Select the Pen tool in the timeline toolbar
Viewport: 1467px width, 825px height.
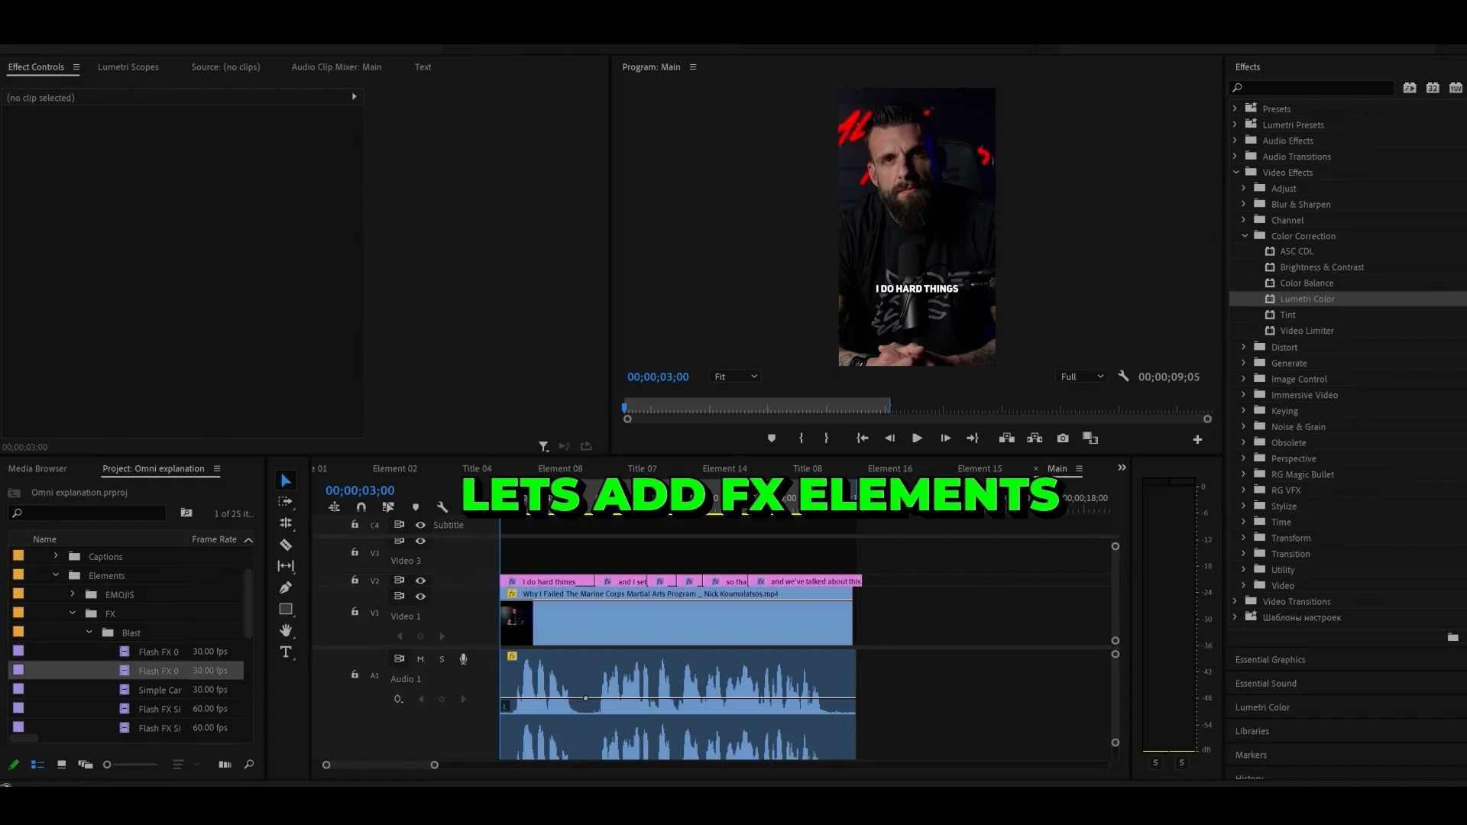tap(287, 586)
